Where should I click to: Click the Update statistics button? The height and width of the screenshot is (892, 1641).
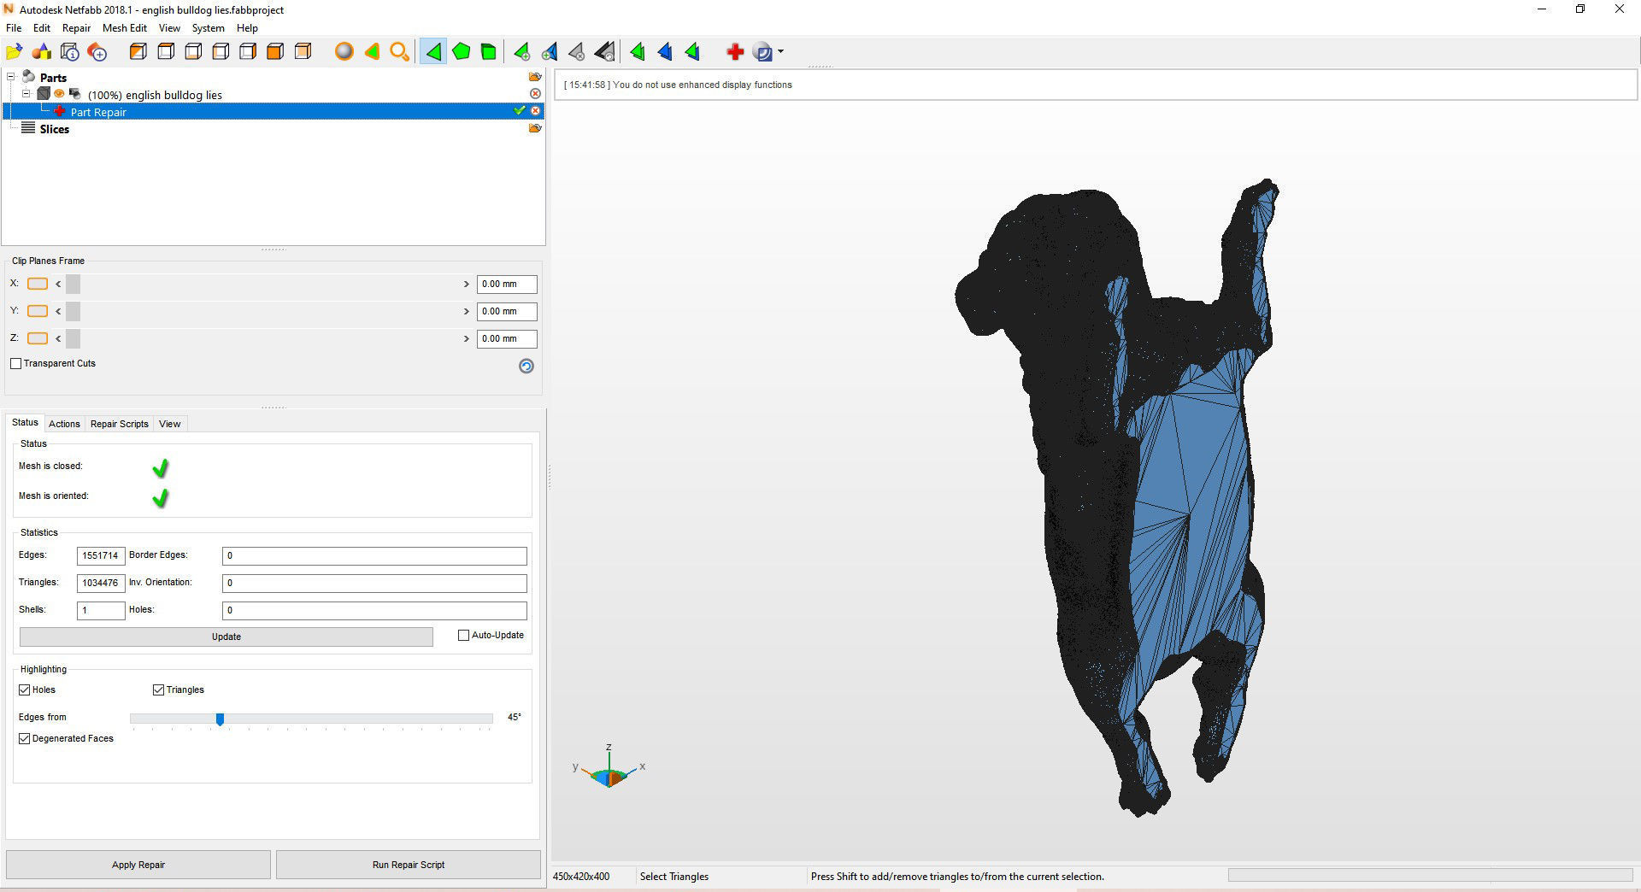[x=226, y=637]
